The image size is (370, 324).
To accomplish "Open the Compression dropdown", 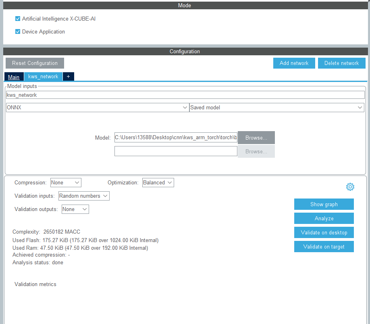I will coord(66,182).
